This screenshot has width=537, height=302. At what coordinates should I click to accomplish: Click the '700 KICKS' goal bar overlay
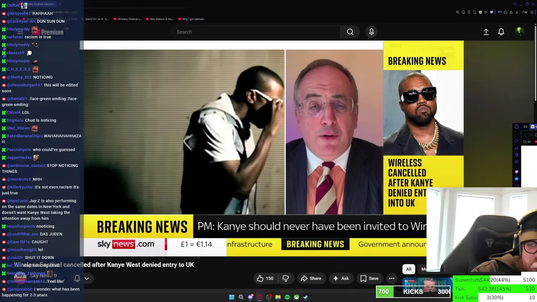(x=414, y=292)
